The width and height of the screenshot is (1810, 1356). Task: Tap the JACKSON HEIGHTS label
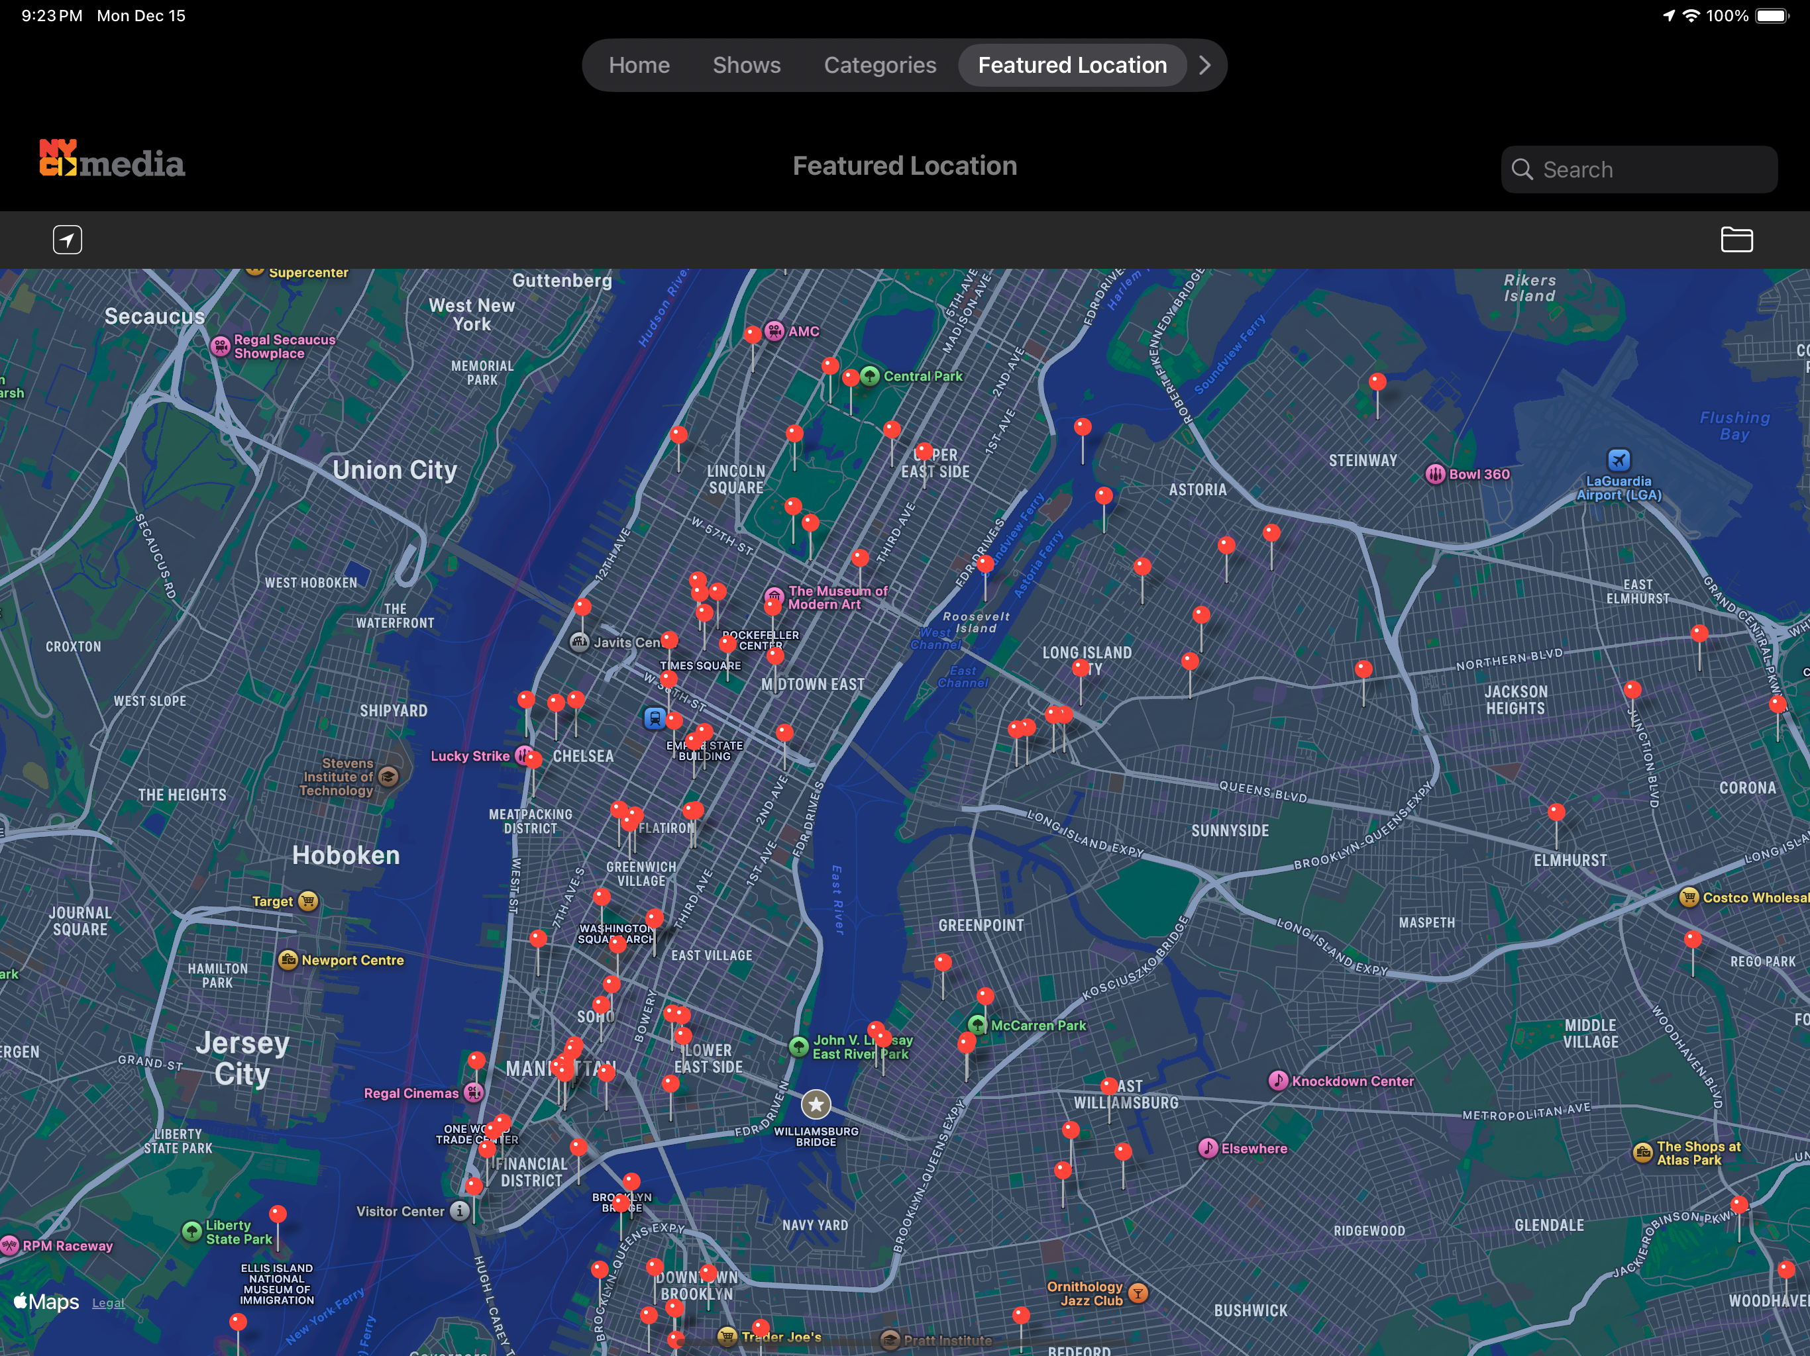pyautogui.click(x=1515, y=700)
